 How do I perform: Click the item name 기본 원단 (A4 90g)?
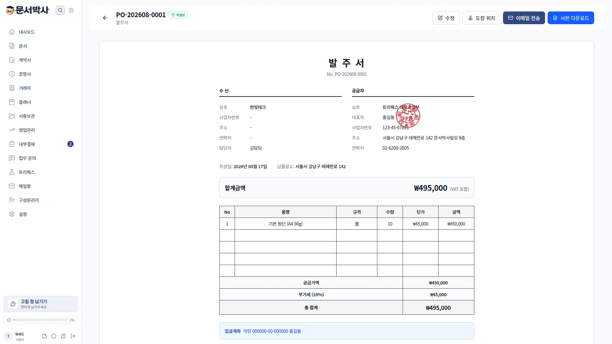(x=285, y=224)
